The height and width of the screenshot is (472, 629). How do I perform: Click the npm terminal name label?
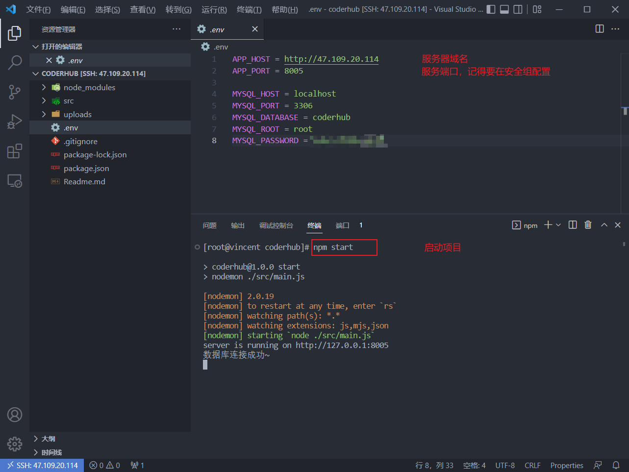coord(530,225)
